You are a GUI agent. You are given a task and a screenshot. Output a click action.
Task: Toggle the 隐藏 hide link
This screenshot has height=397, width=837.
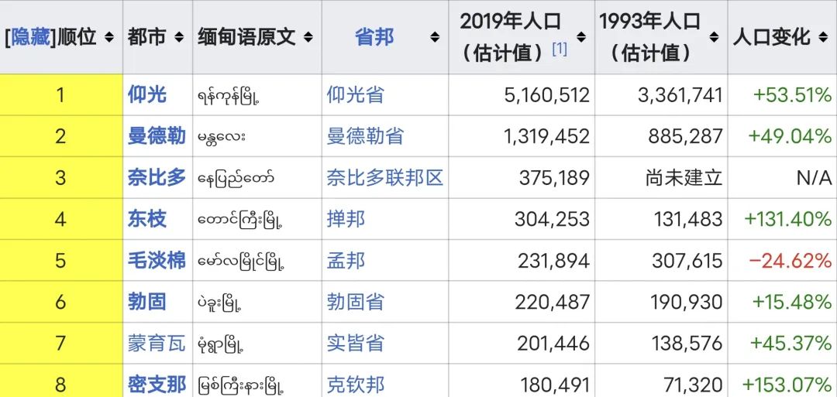[x=31, y=37]
